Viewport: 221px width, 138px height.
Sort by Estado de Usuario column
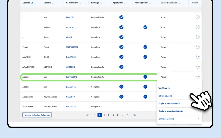coord(170,3)
